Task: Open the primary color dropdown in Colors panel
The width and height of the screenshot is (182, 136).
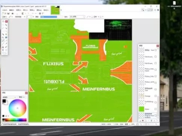Action: click(9, 97)
